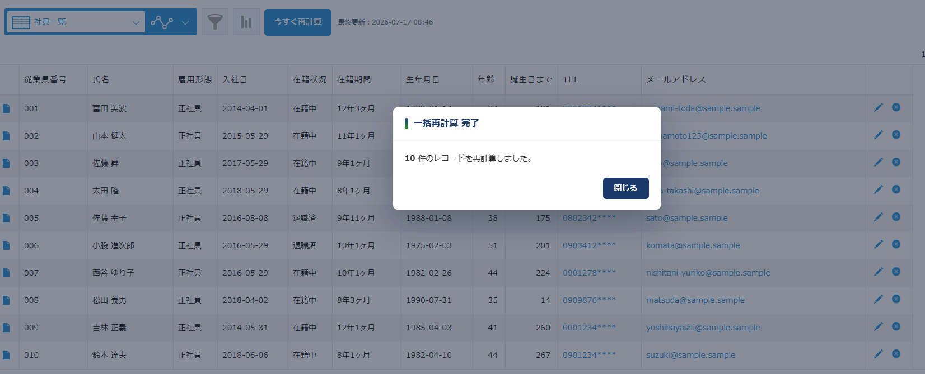Delete record 001 with the x icon
925x374 pixels.
[896, 107]
